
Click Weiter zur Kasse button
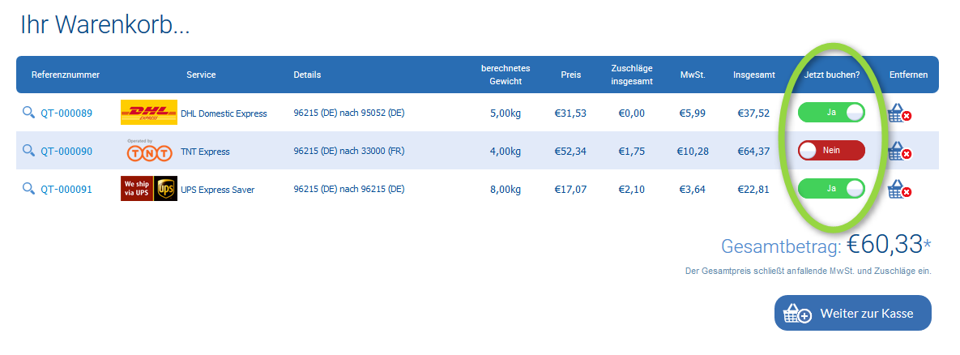[853, 314]
